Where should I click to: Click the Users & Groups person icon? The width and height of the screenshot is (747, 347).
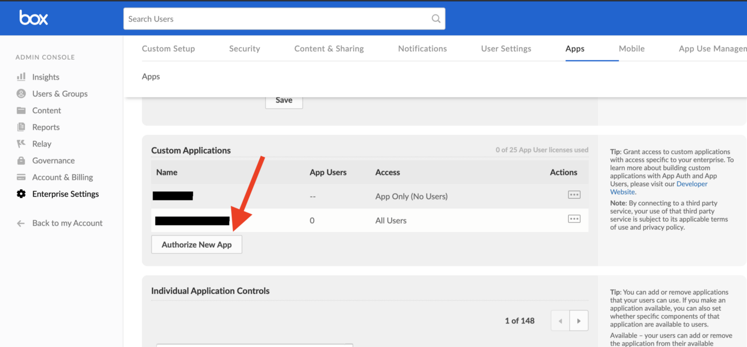coord(21,93)
